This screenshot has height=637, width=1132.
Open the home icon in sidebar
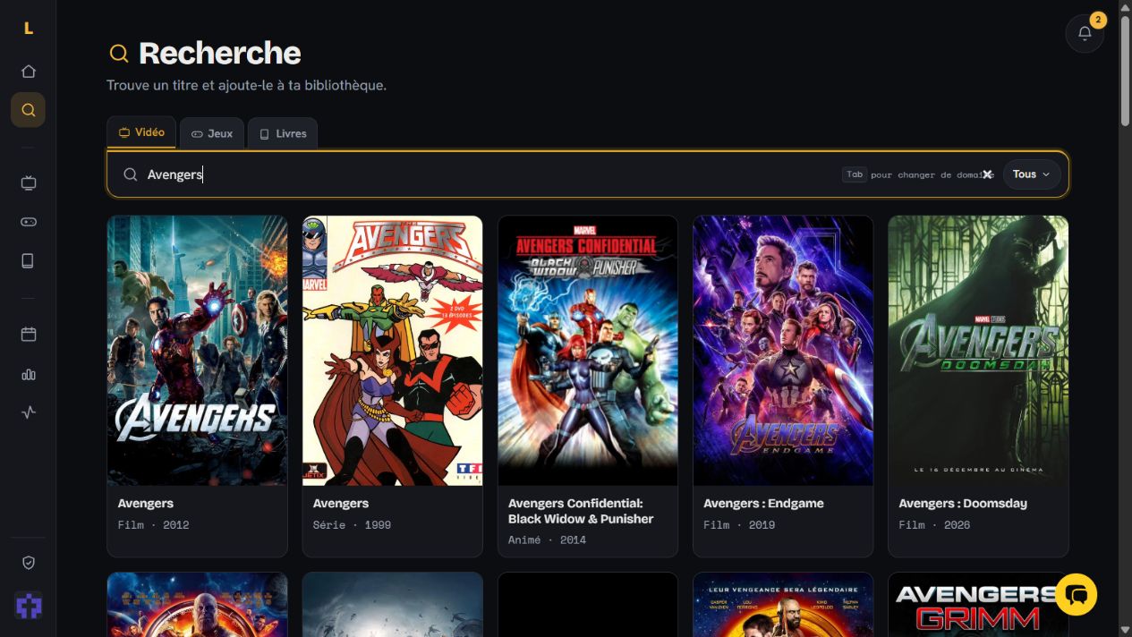pyautogui.click(x=28, y=72)
